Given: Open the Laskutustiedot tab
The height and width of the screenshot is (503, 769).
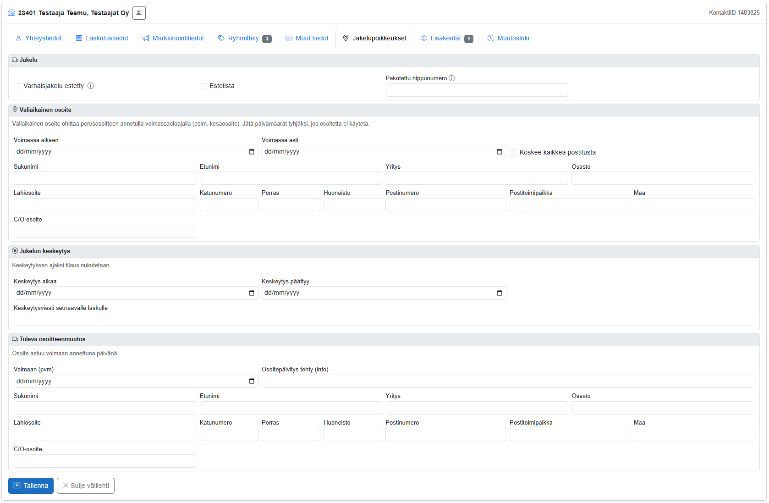Looking at the screenshot, I should click(102, 38).
